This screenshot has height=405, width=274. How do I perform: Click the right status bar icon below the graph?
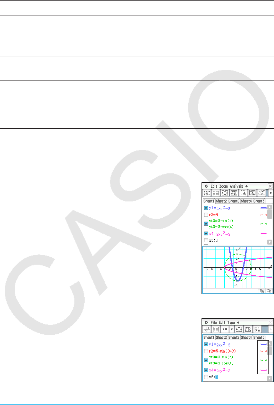pos(269,291)
